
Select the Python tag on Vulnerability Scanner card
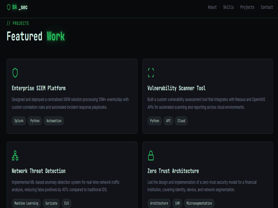[155, 121]
